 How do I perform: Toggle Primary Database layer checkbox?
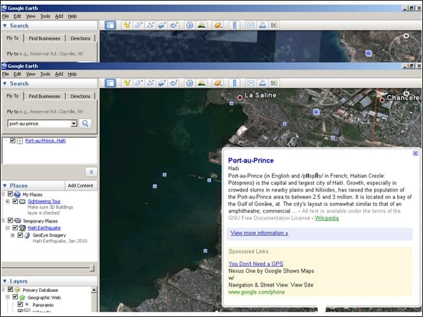(11, 289)
